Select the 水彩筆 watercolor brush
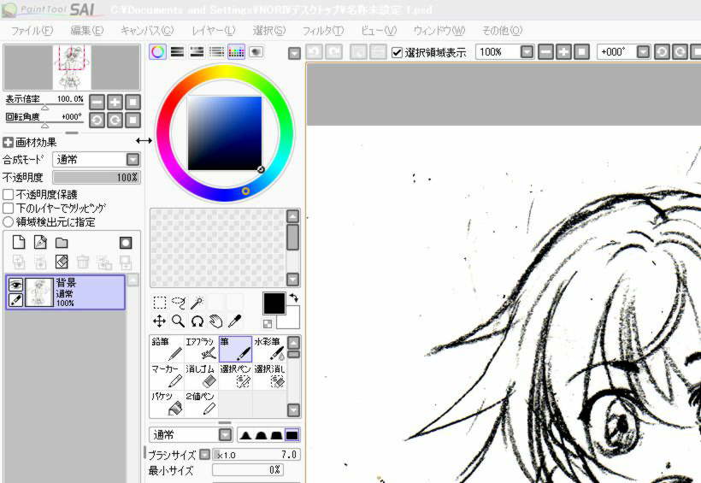Viewport: 701px width, 483px height. pos(269,349)
